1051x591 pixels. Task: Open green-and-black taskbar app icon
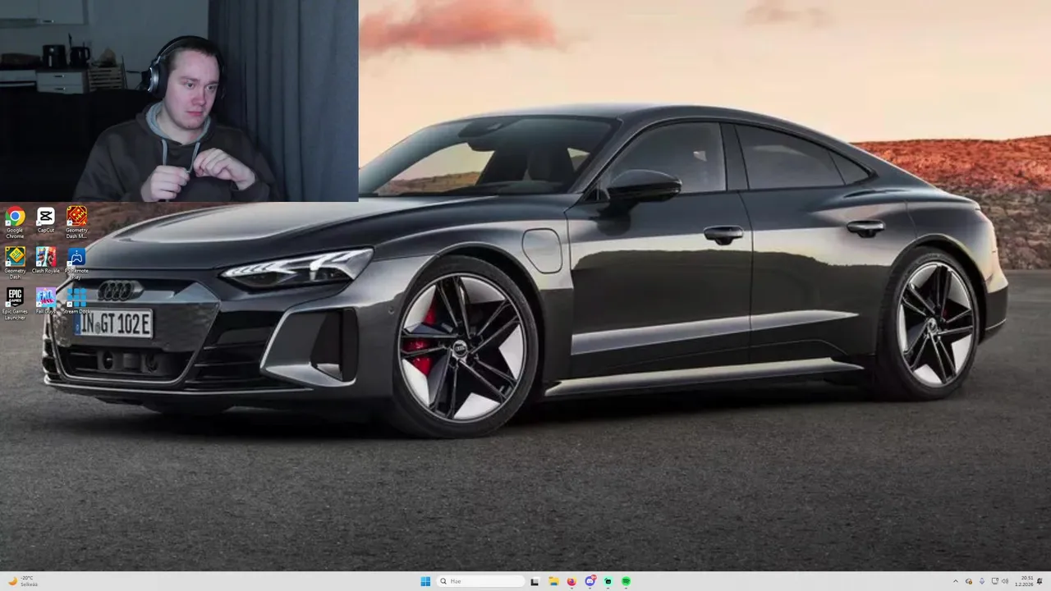click(x=608, y=581)
